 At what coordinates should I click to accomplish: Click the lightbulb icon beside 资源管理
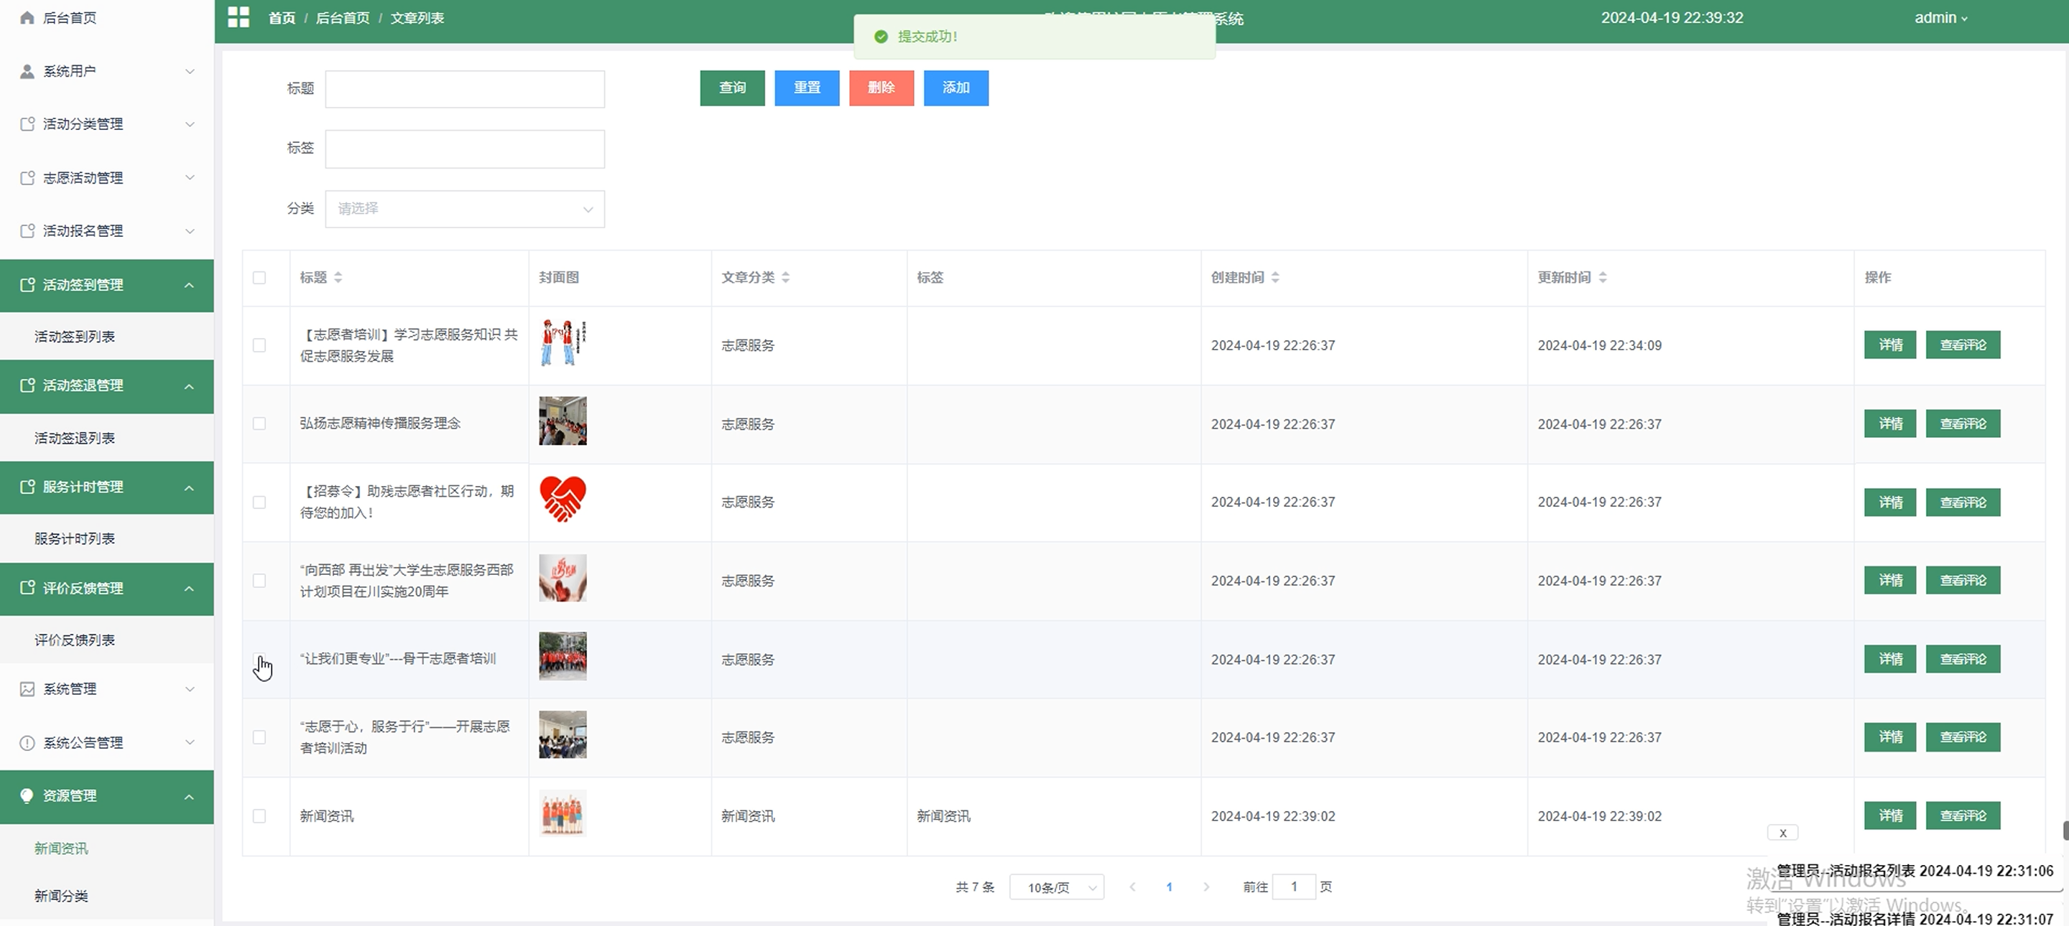pyautogui.click(x=27, y=795)
